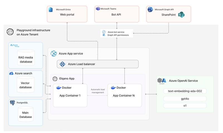Click the SharePoint logo icon

click(x=181, y=15)
